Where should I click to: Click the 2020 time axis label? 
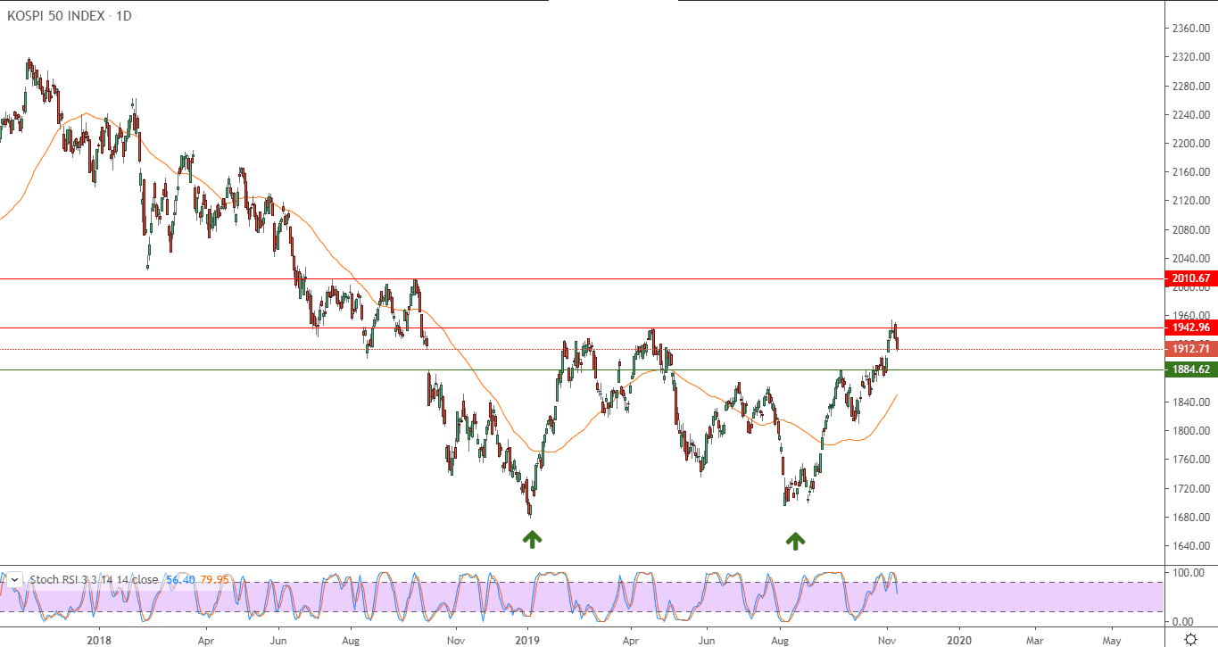click(959, 640)
